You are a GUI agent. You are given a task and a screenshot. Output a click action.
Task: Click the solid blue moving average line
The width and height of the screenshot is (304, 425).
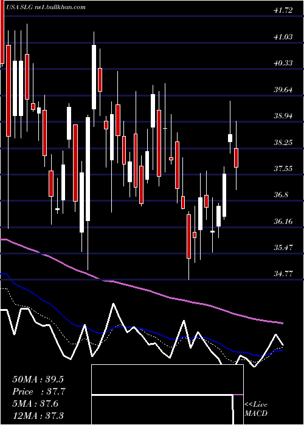coord(141,329)
